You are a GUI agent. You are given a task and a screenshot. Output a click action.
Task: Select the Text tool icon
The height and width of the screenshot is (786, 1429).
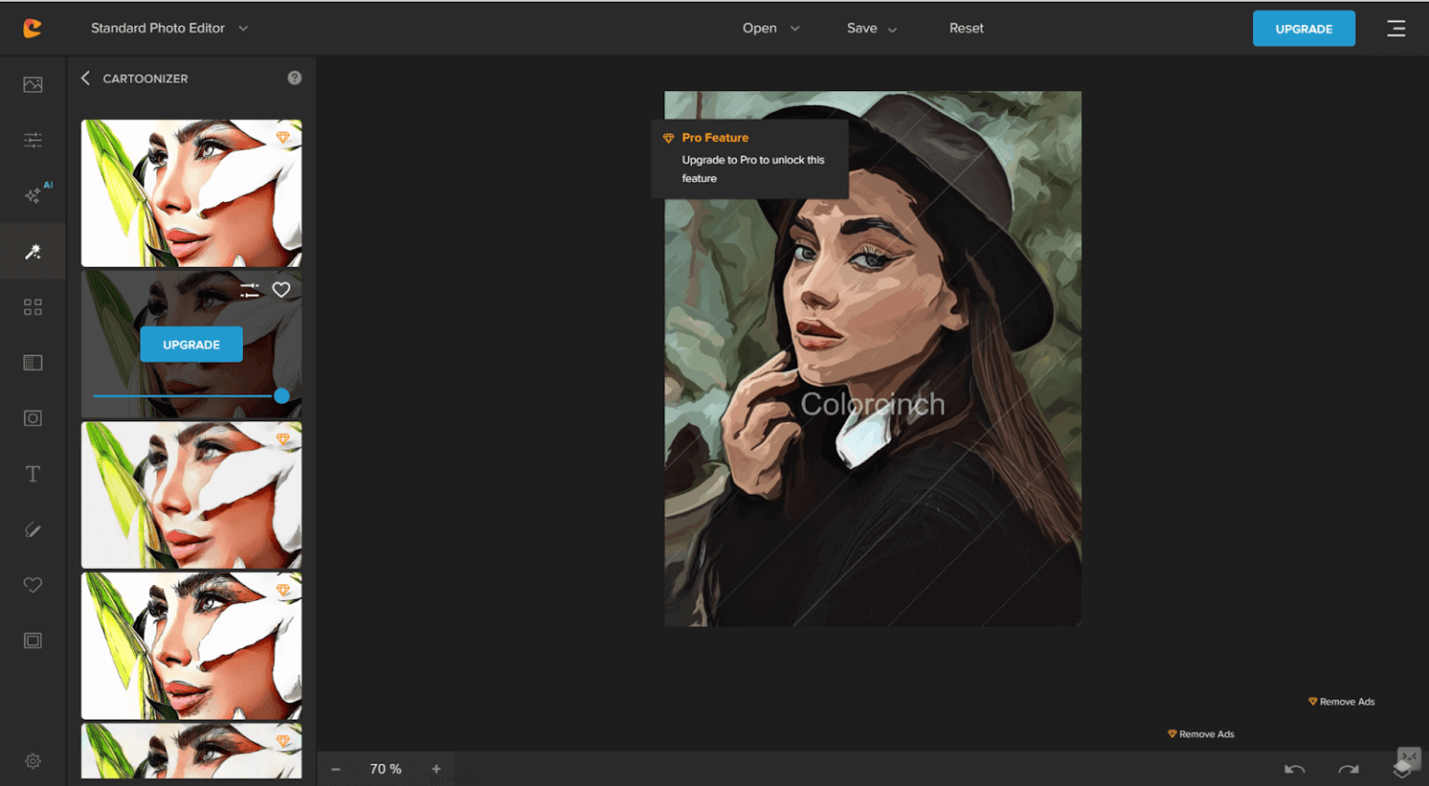click(33, 474)
